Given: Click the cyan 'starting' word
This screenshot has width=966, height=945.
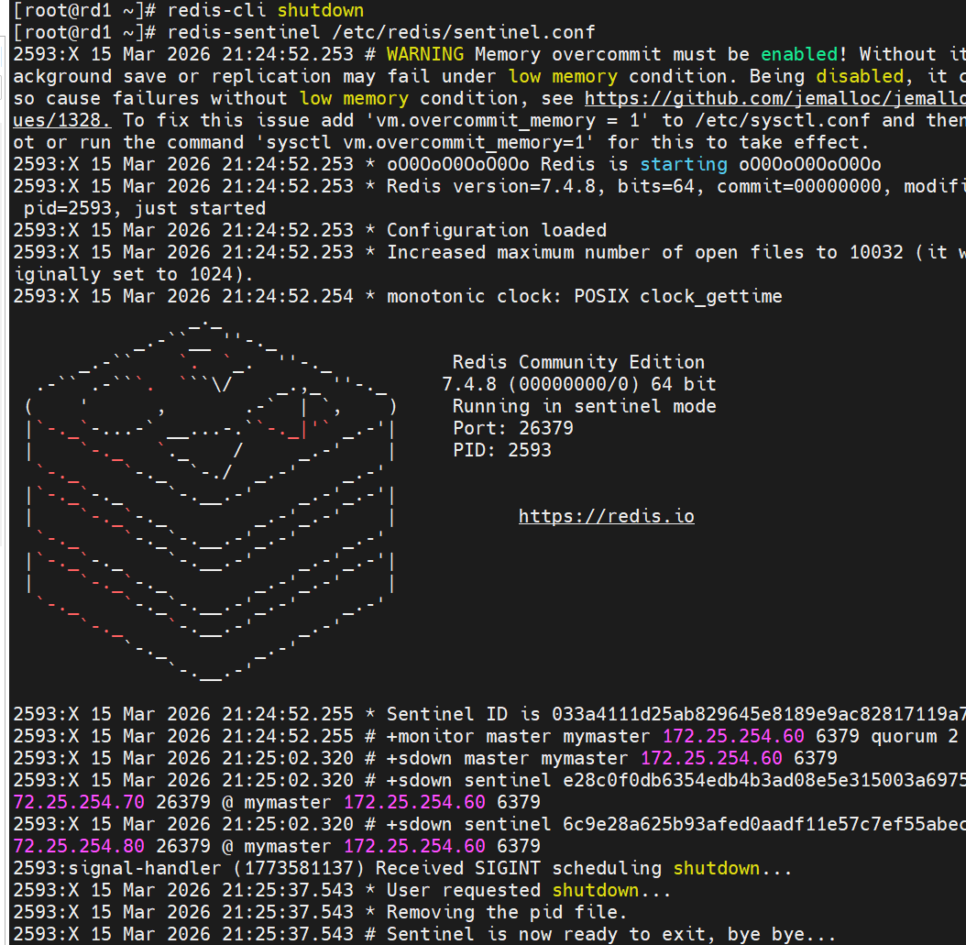Looking at the screenshot, I should pos(684,164).
